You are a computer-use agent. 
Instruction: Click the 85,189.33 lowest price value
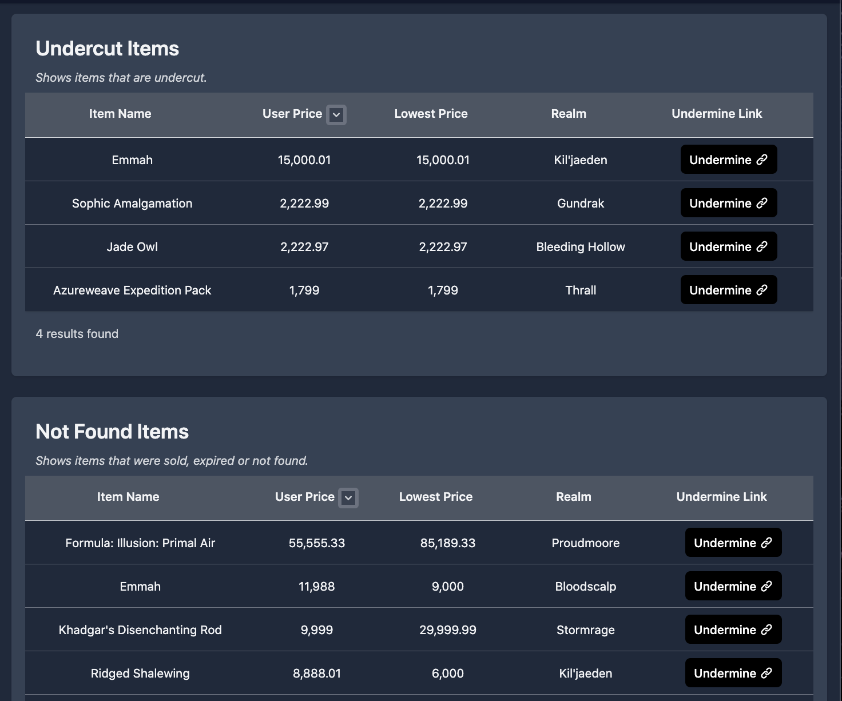click(448, 543)
